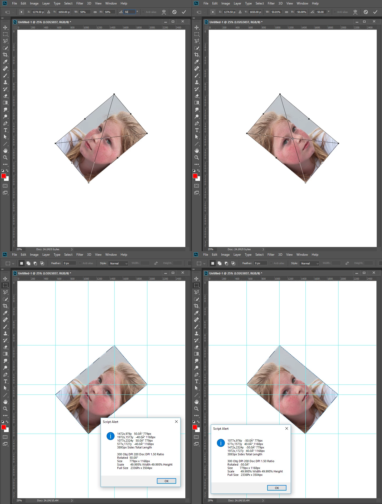Select the Eraser tool in top-right window
The height and width of the screenshot is (504, 382).
(197, 96)
